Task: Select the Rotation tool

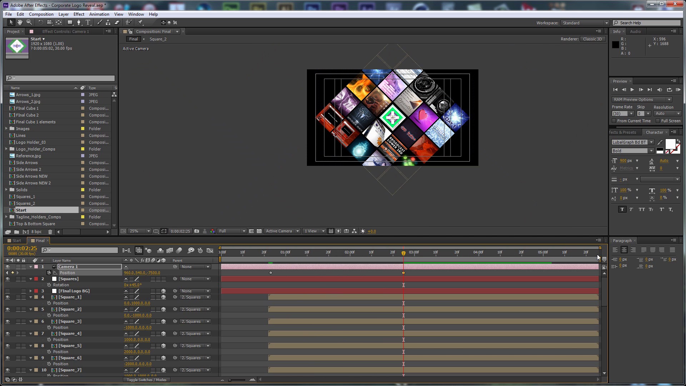Action: coord(41,23)
